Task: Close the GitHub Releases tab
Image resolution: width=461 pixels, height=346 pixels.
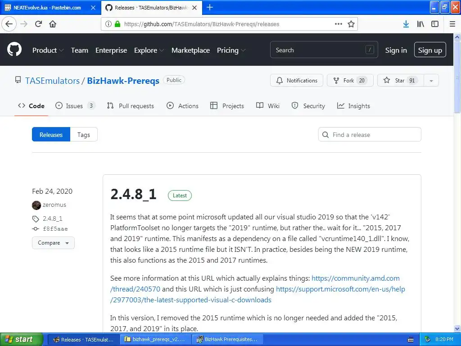Action: coord(194,8)
